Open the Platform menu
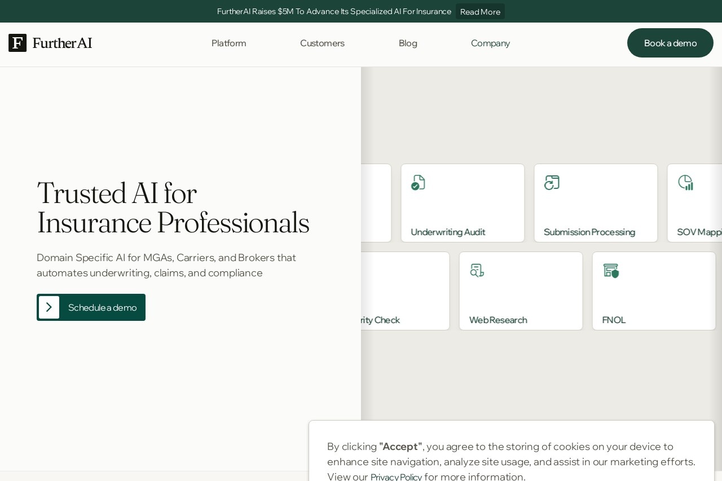Screen dimensions: 722x481 [x=228, y=43]
